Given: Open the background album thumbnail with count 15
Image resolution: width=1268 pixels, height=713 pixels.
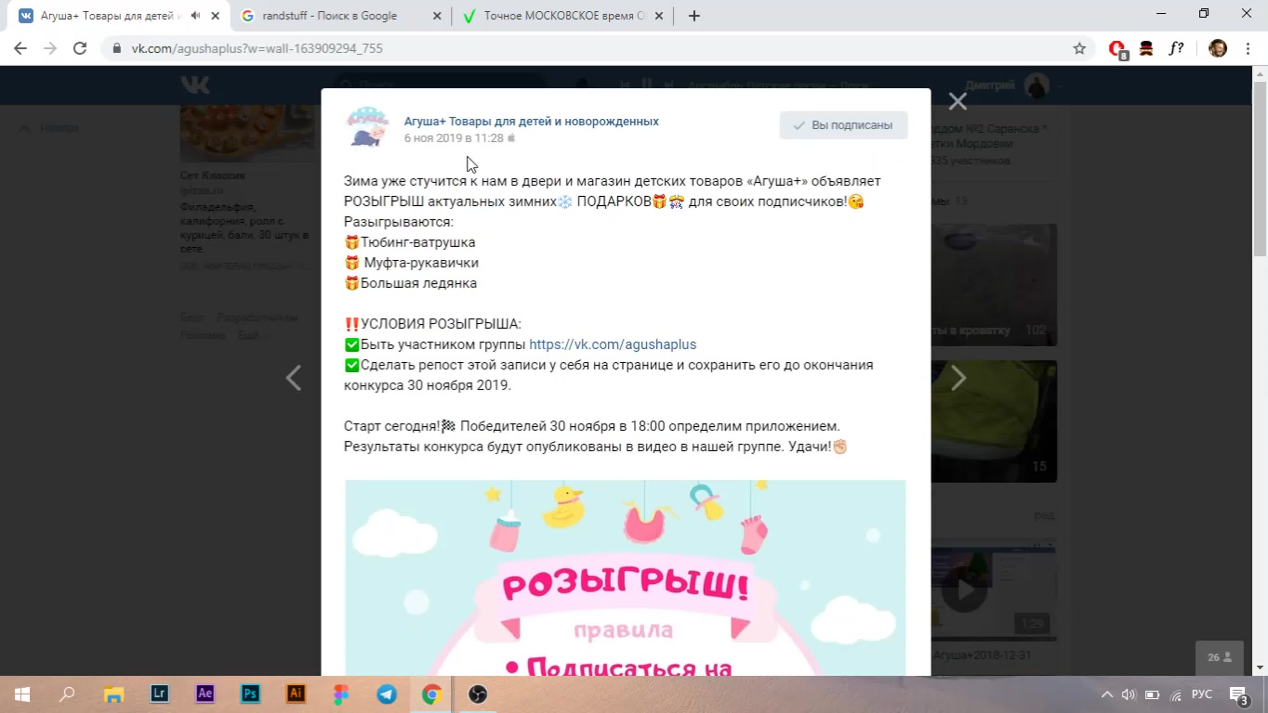Looking at the screenshot, I should pyautogui.click(x=994, y=421).
